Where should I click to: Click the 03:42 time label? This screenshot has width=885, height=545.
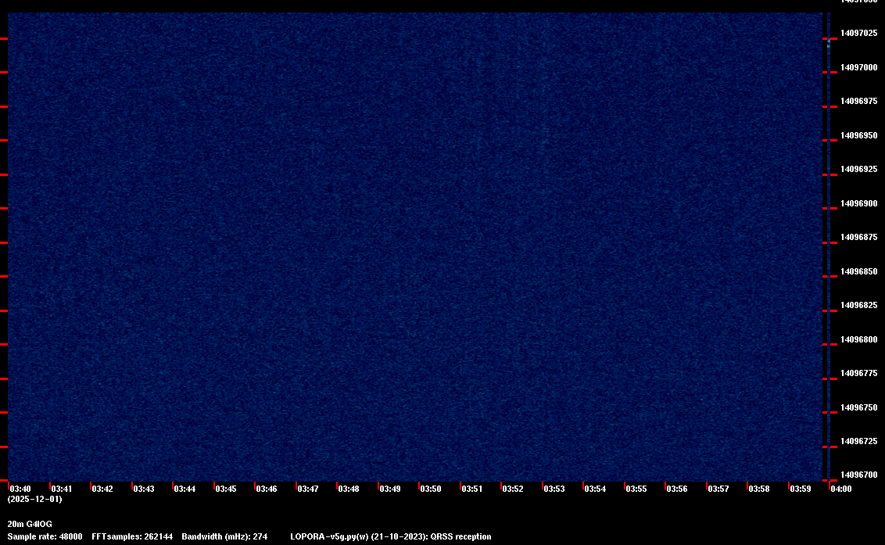pyautogui.click(x=102, y=489)
